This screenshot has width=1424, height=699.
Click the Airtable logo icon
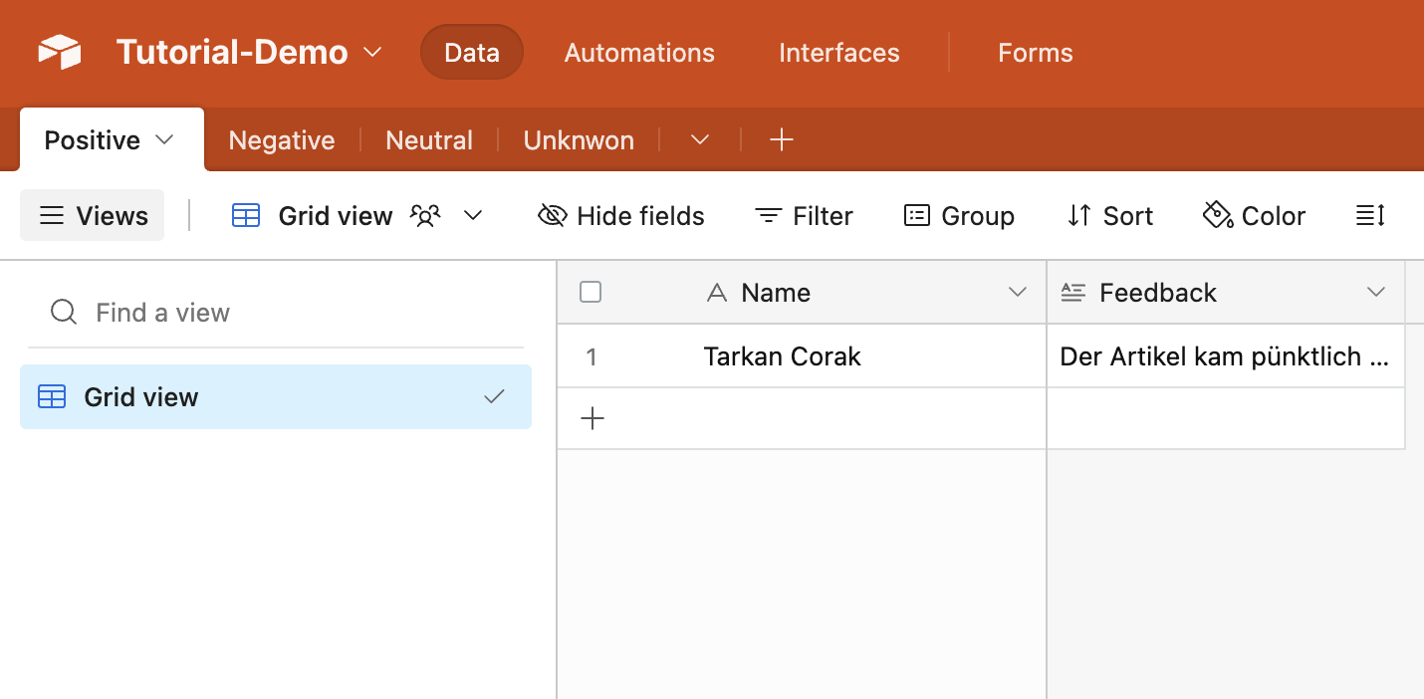click(x=60, y=53)
